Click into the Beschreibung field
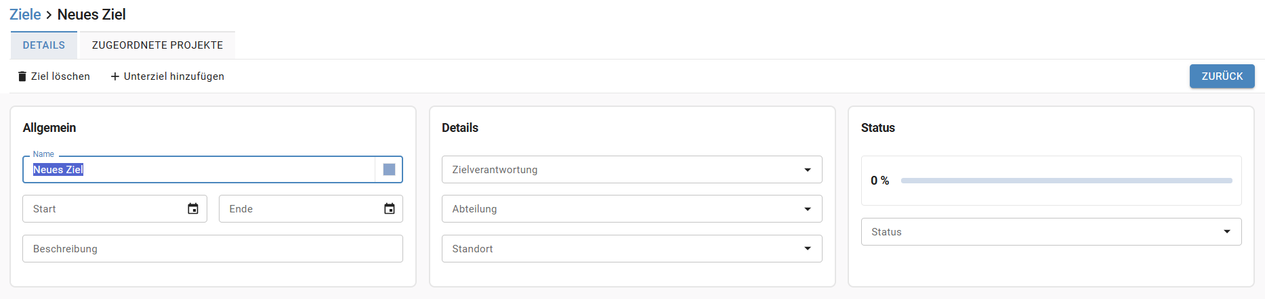 point(213,249)
